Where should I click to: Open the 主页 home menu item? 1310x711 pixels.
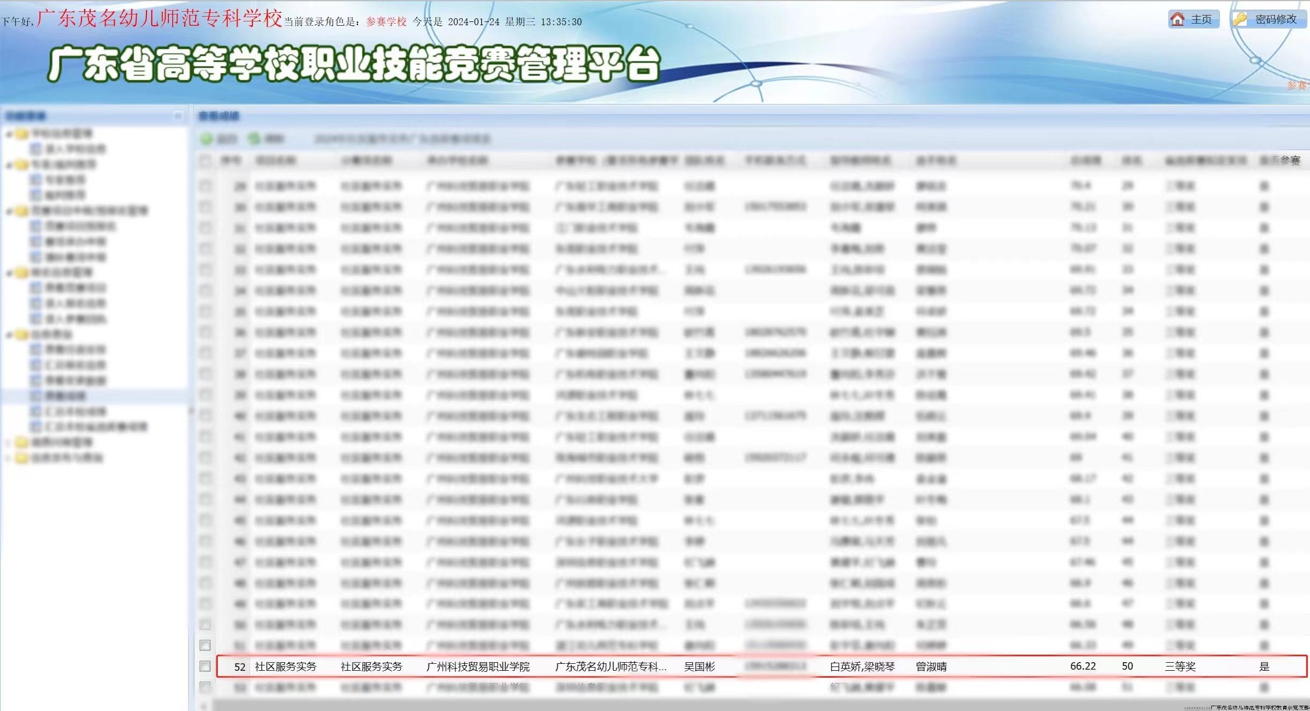click(1201, 19)
